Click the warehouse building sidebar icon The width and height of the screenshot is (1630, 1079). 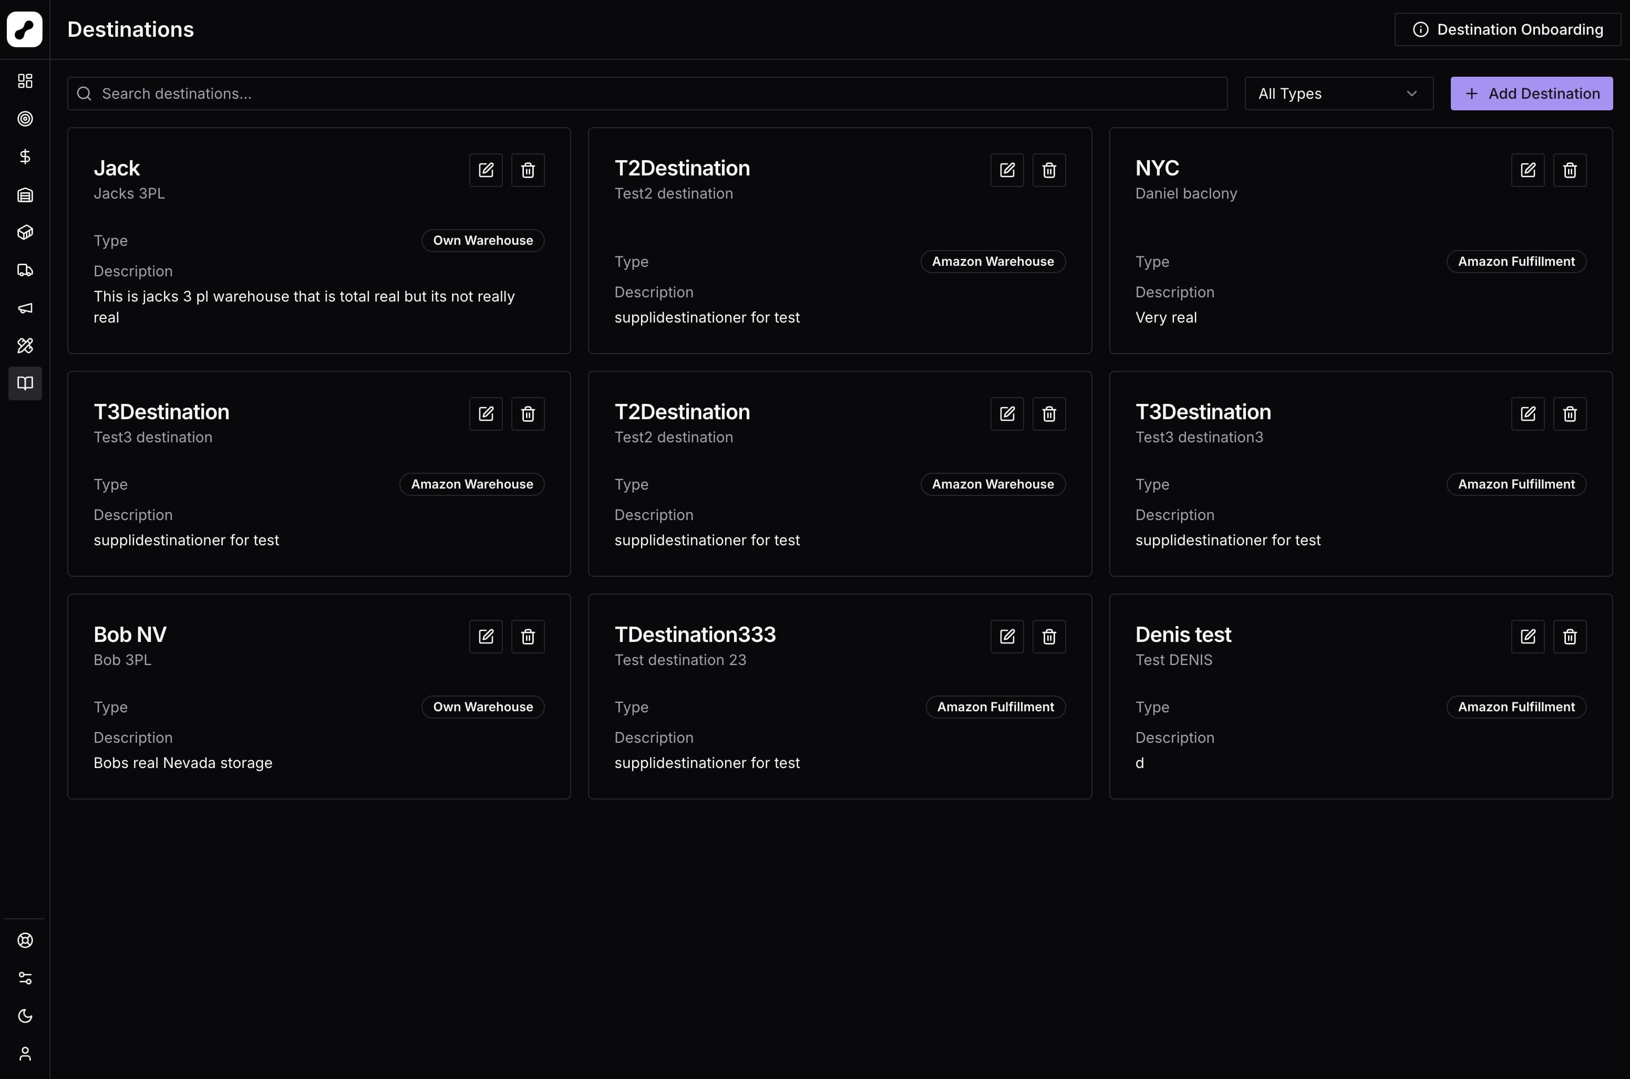25,195
